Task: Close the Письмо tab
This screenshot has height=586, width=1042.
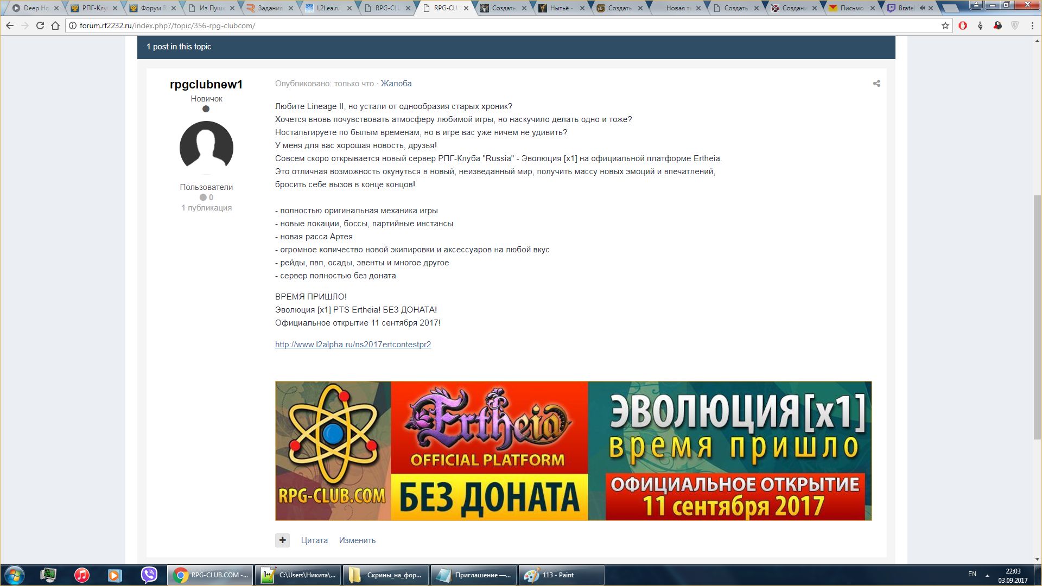Action: point(873,8)
